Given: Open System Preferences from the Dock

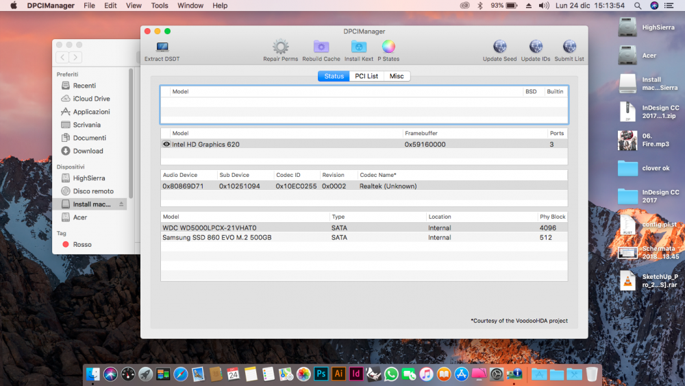Looking at the screenshot, I should tap(496, 374).
